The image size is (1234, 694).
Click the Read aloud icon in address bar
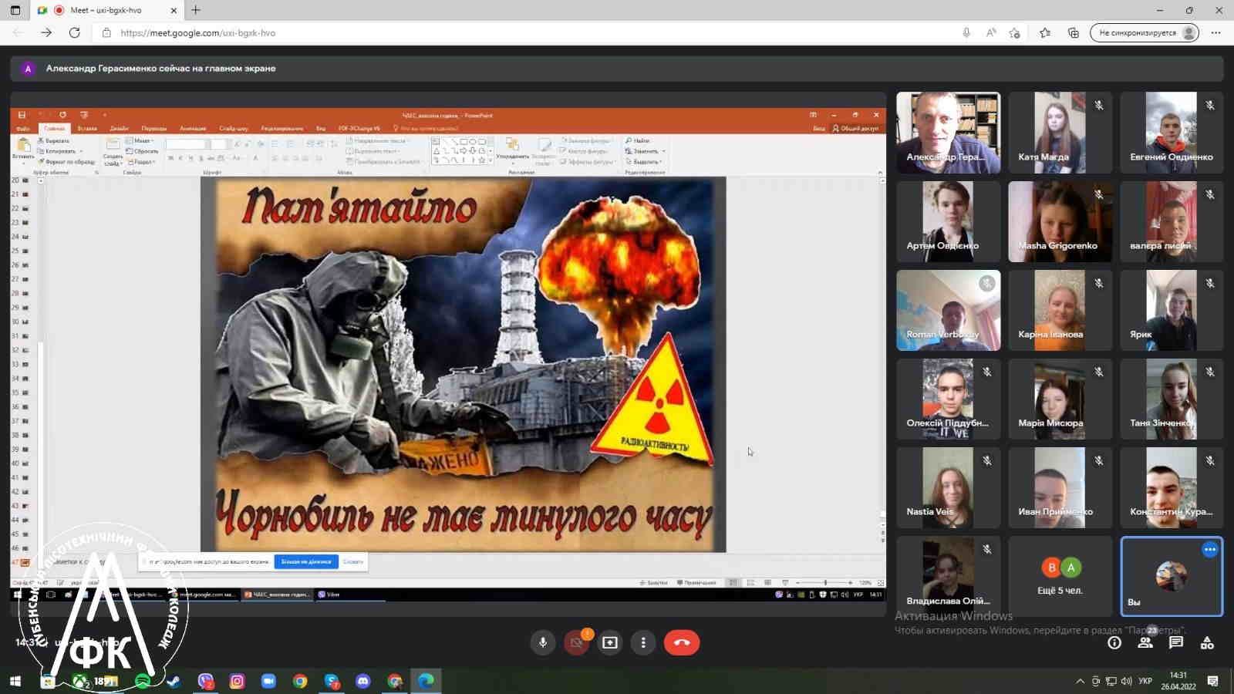991,32
